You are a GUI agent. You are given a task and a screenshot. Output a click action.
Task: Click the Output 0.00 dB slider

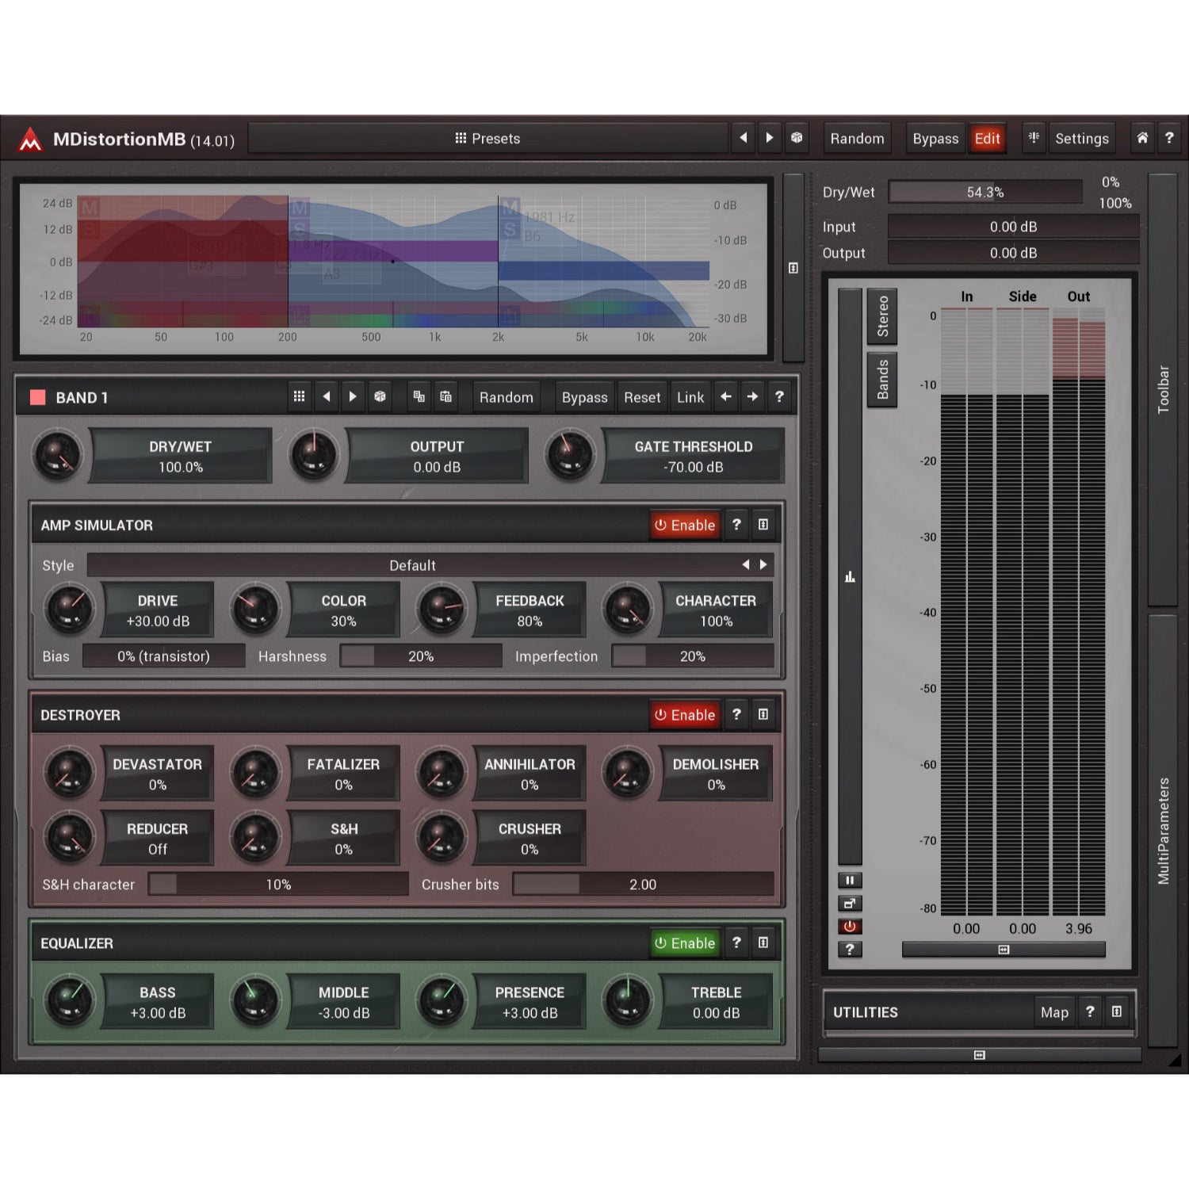pos(1013,253)
